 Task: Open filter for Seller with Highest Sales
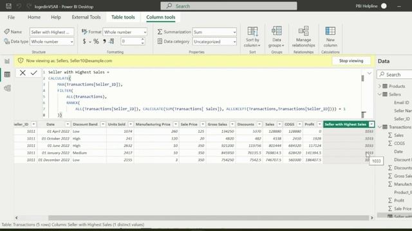pyautogui.click(x=371, y=124)
